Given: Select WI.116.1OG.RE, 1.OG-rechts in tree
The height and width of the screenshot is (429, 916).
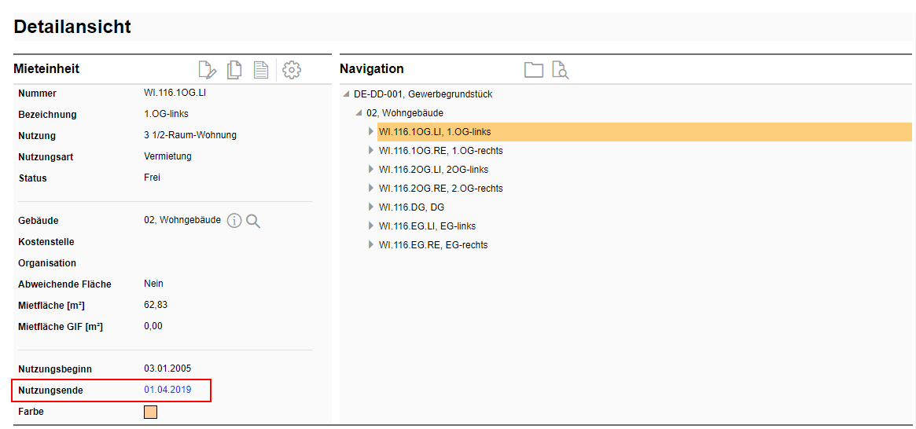Looking at the screenshot, I should pos(440,151).
